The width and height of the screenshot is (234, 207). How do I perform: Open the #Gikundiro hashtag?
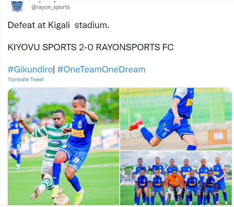(30, 70)
